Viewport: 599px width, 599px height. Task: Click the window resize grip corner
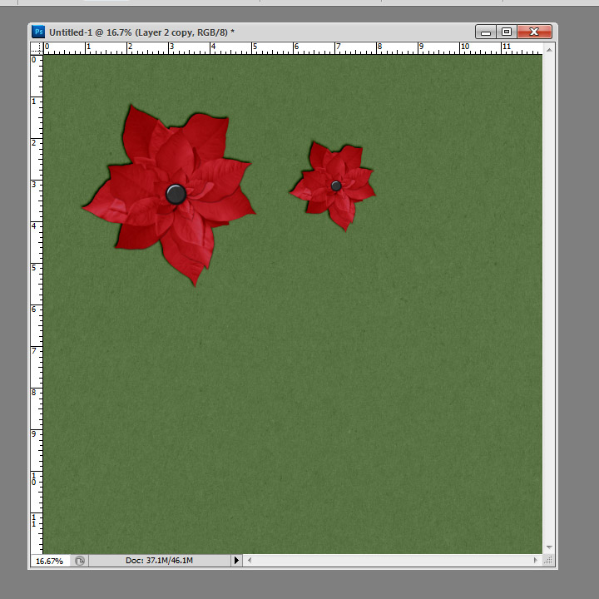(548, 561)
